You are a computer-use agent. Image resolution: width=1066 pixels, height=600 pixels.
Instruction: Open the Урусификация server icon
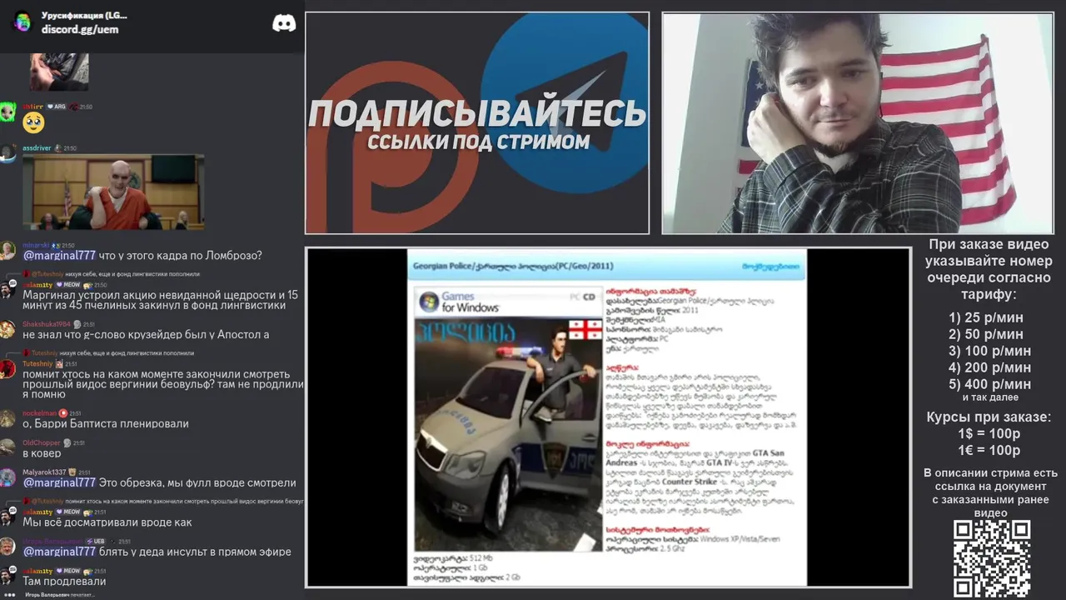tap(22, 22)
